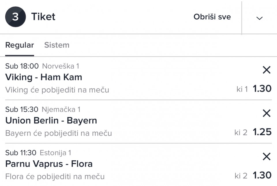The height and width of the screenshot is (186, 277).
Task: Click the ticket count badge showing 3
Action: click(15, 17)
